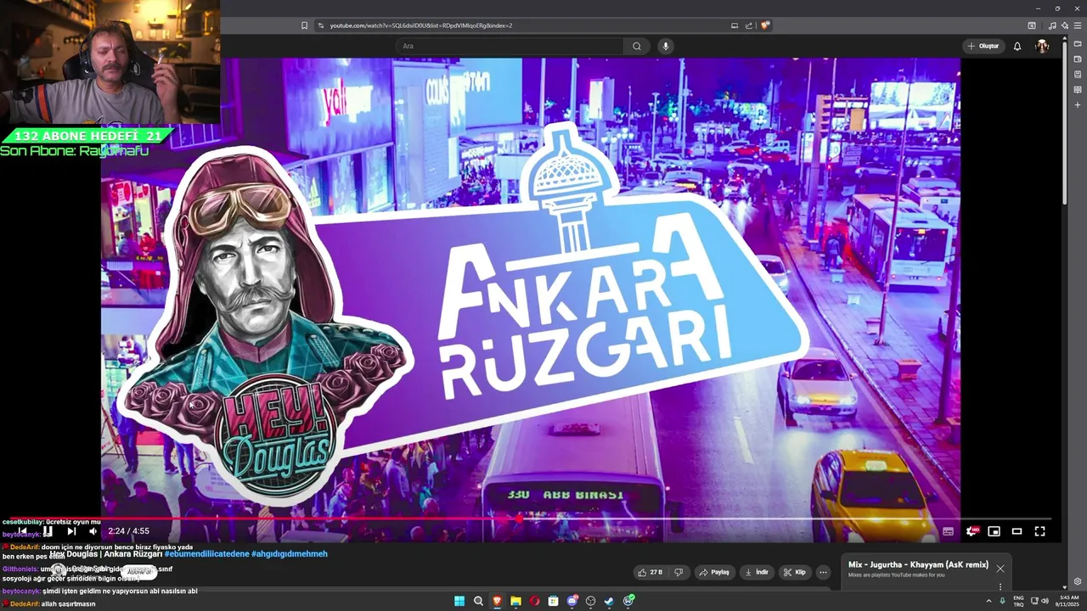The height and width of the screenshot is (611, 1087).
Task: Open the Brave Shields icon
Action: coord(765,25)
